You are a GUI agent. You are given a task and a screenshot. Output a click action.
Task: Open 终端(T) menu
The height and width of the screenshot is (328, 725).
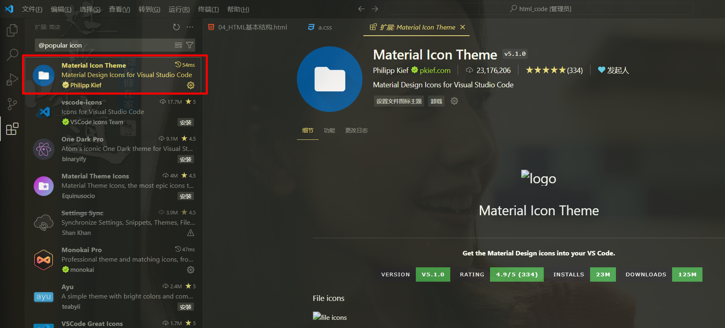(x=208, y=9)
